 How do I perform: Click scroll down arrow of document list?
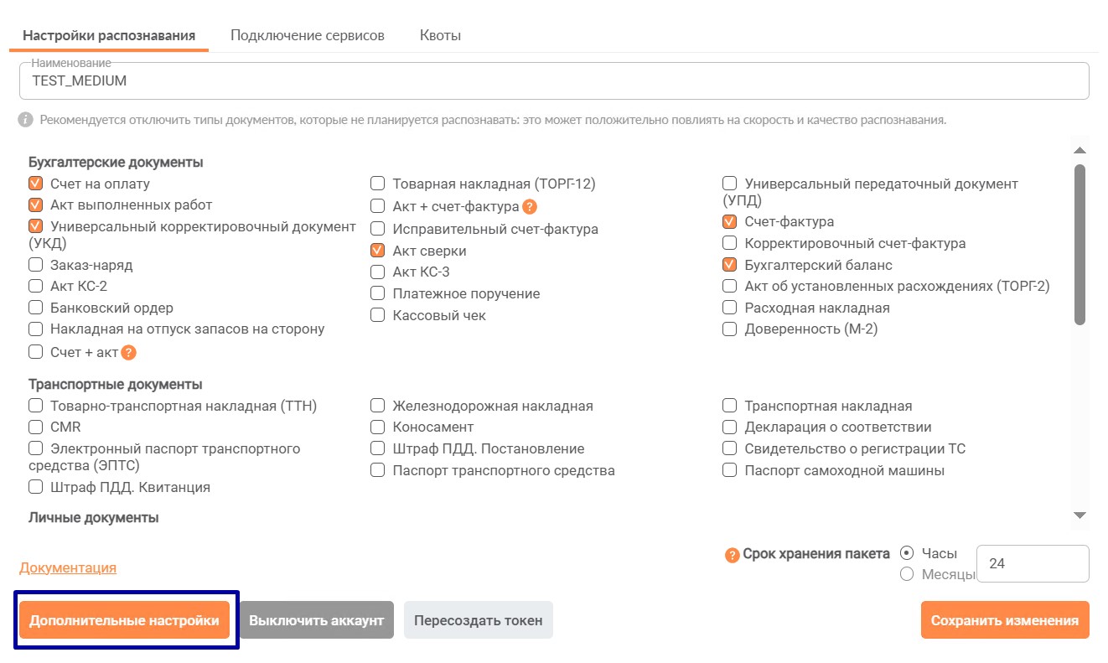pos(1080,515)
